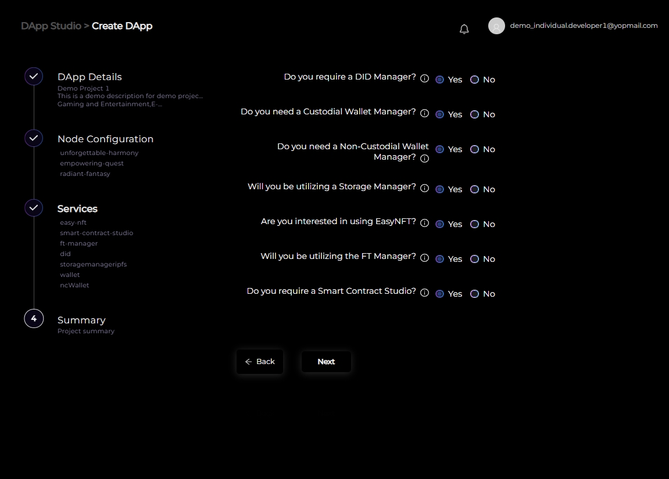This screenshot has height=479, width=669.
Task: Click info icon beside EasyNFT question
Action: click(424, 224)
